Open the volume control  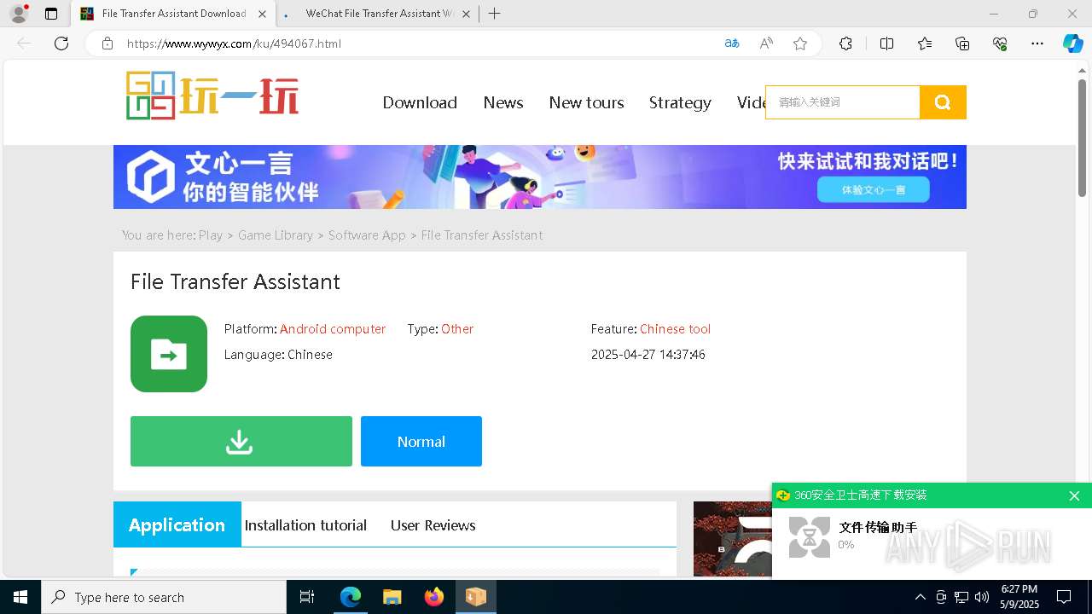[982, 597]
